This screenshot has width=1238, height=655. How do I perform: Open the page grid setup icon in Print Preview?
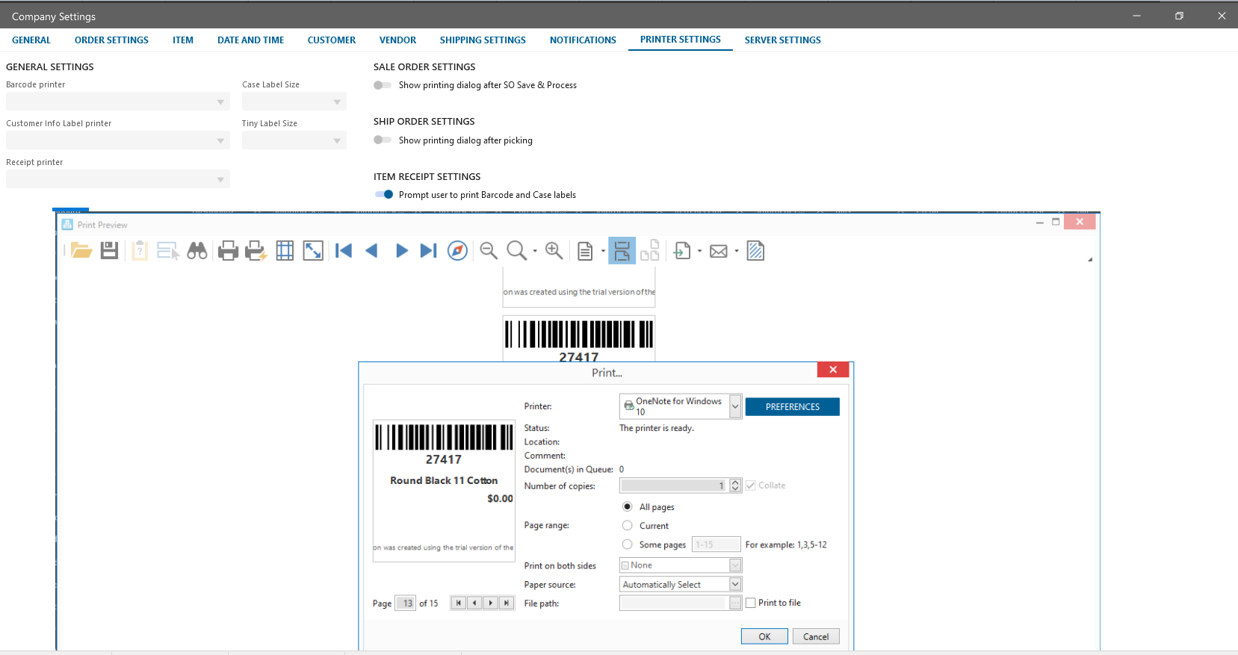(285, 251)
